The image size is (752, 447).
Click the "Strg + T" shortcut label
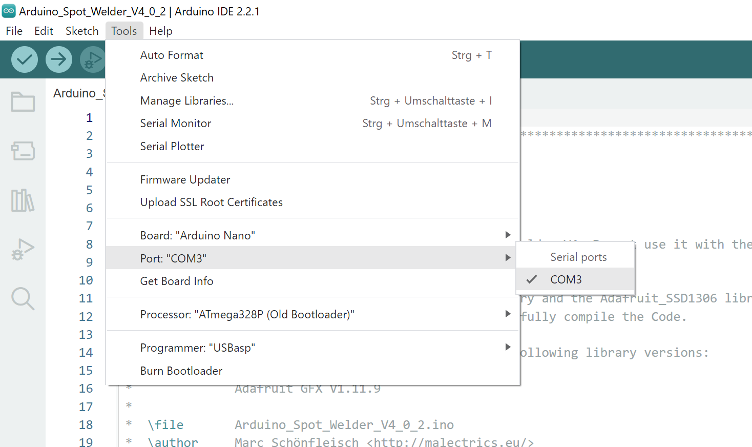[472, 55]
